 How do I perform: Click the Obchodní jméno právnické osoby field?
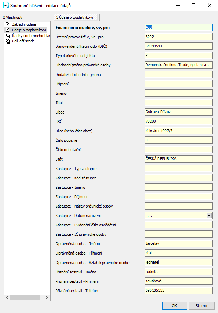point(178,65)
